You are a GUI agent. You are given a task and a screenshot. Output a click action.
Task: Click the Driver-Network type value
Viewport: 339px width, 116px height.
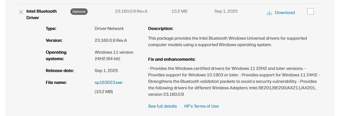click(109, 29)
